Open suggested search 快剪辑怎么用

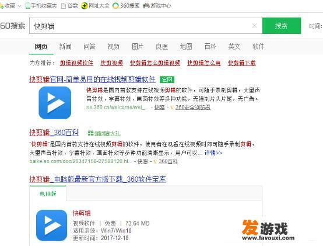click(203, 63)
